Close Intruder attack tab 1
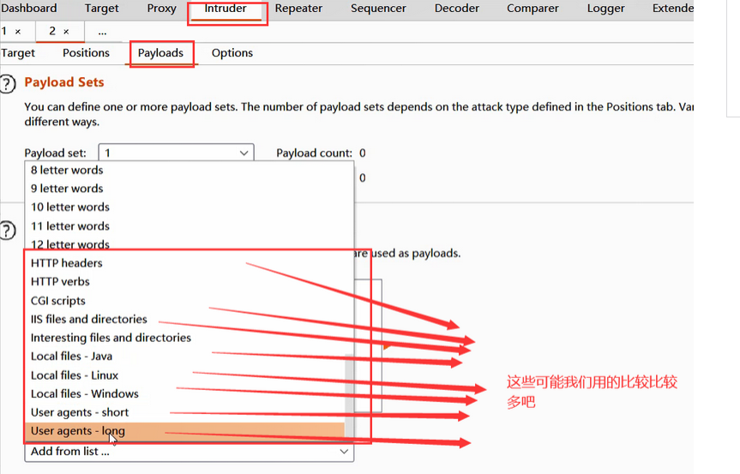 pyautogui.click(x=18, y=32)
